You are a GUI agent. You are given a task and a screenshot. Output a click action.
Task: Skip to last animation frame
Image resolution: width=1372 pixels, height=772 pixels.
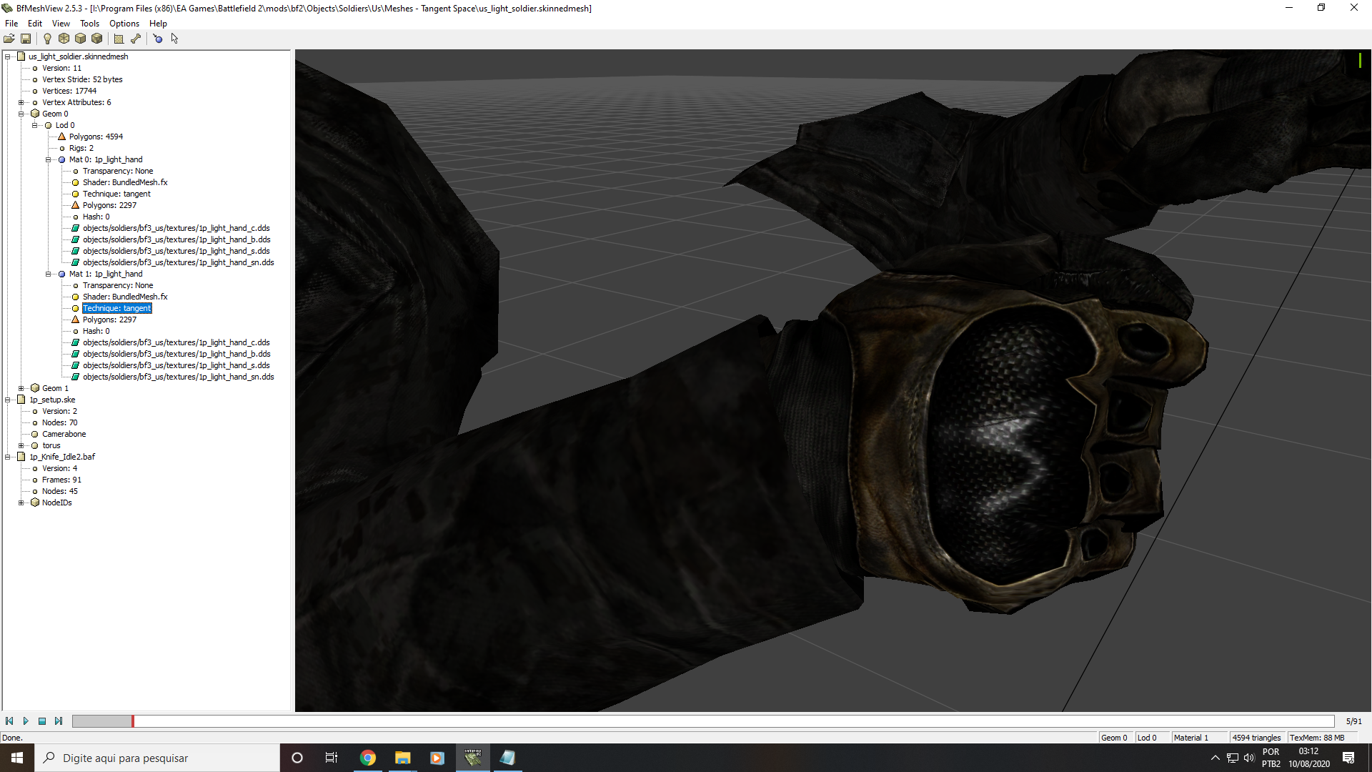[x=59, y=721]
